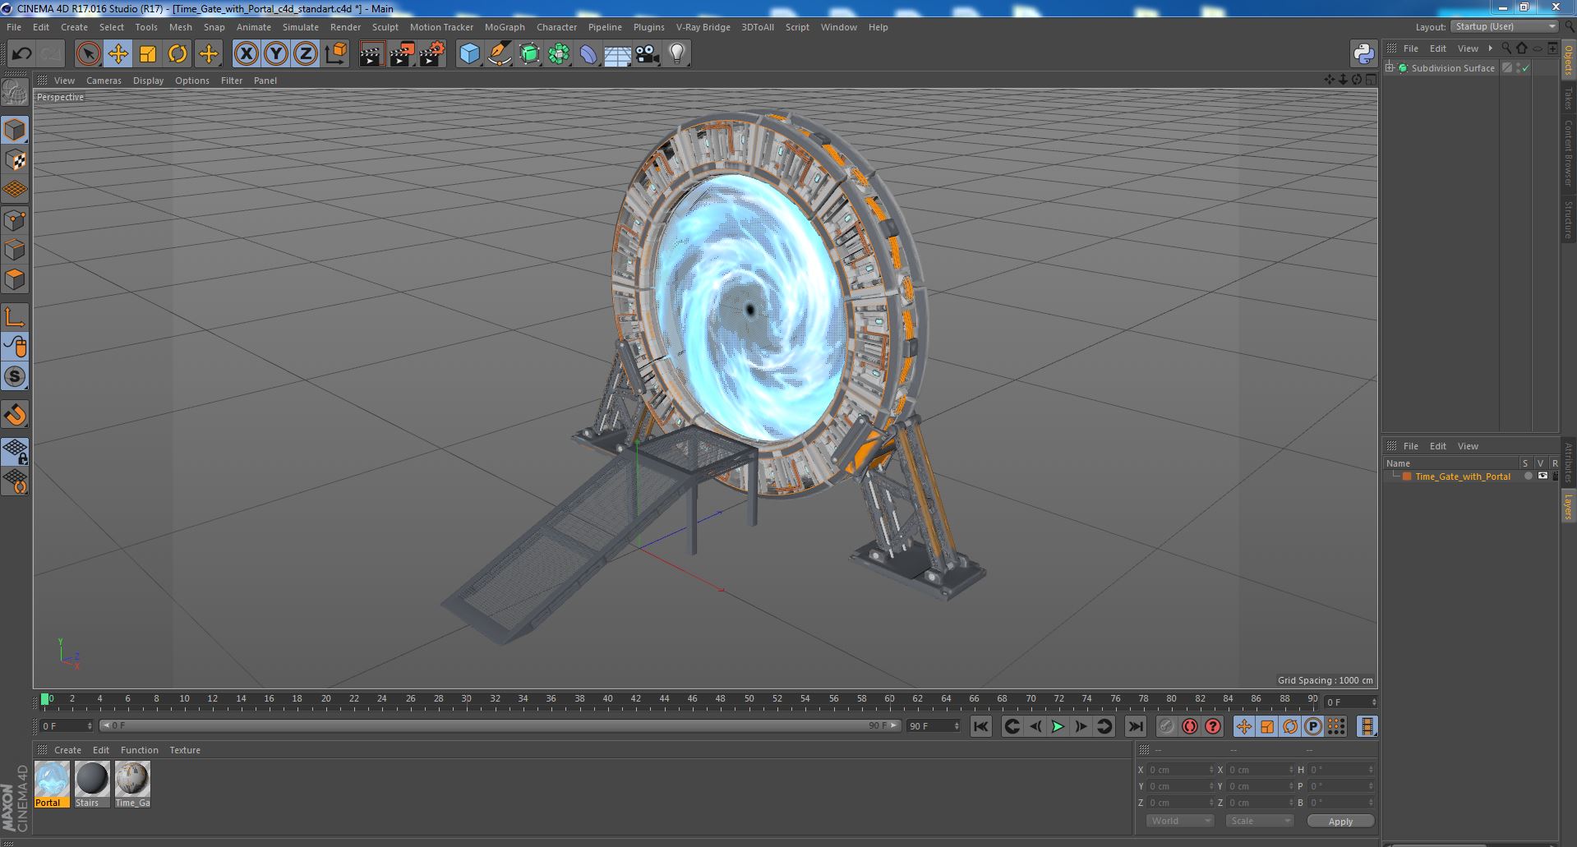Toggle Y axis lock
The height and width of the screenshot is (847, 1577).
276,54
